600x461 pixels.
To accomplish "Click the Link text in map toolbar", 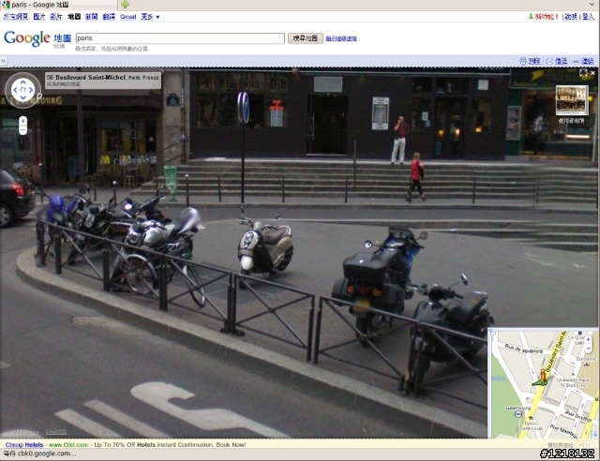I will pyautogui.click(x=588, y=61).
